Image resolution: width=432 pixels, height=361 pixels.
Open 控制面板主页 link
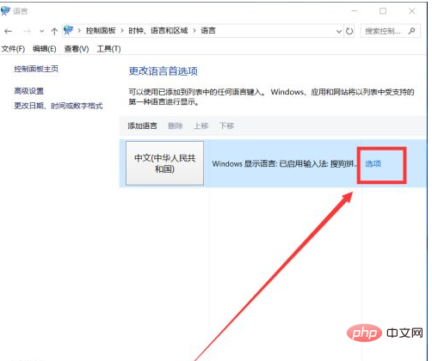pyautogui.click(x=36, y=69)
